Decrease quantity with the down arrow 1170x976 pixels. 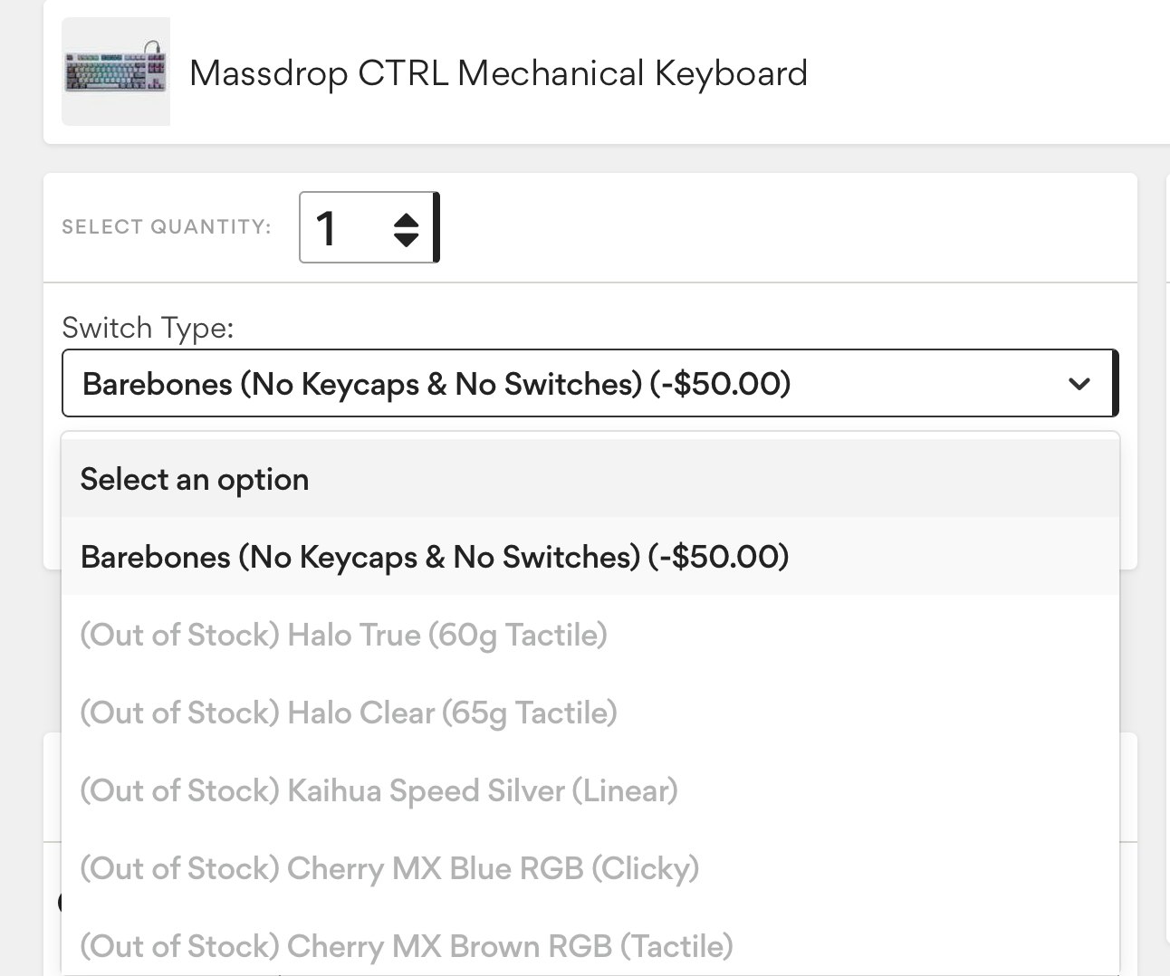[x=407, y=239]
